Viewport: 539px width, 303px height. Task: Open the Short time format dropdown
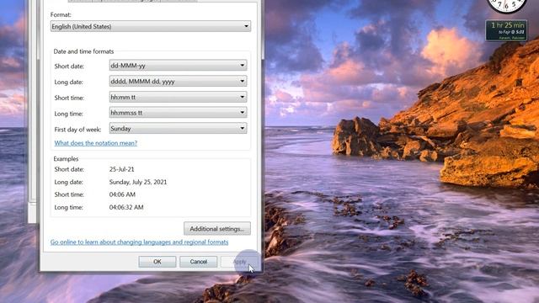click(178, 98)
